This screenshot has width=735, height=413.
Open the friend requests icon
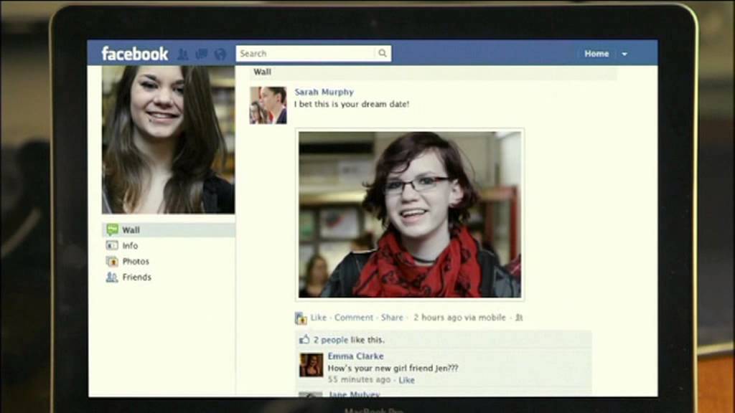coord(183,54)
